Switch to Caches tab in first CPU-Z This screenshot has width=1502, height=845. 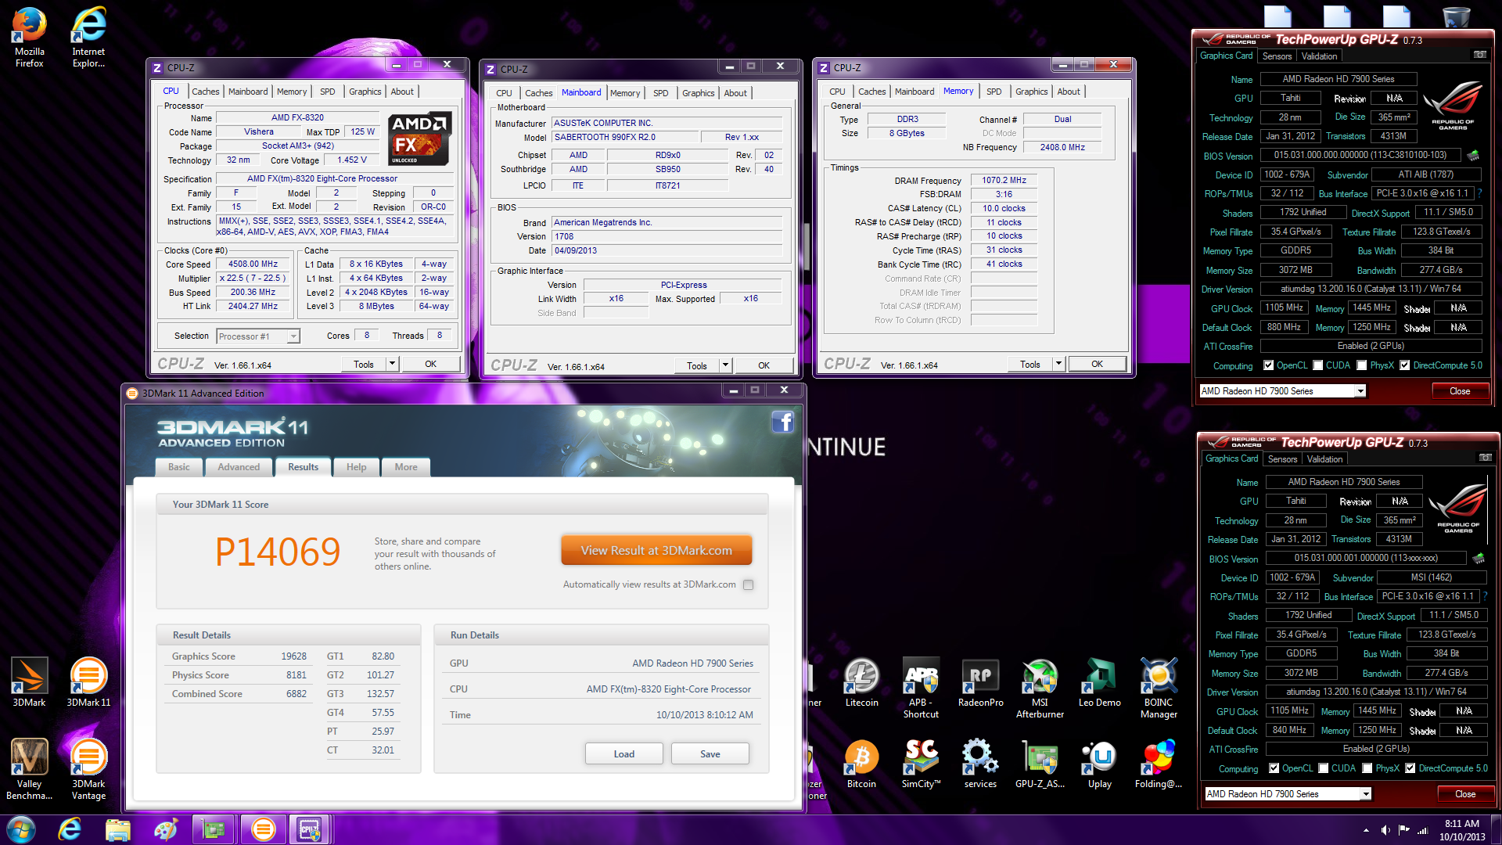(x=206, y=92)
